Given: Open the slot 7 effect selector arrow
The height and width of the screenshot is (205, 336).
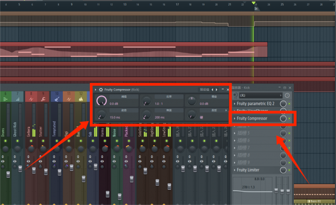Looking at the screenshot, I should tap(235, 148).
